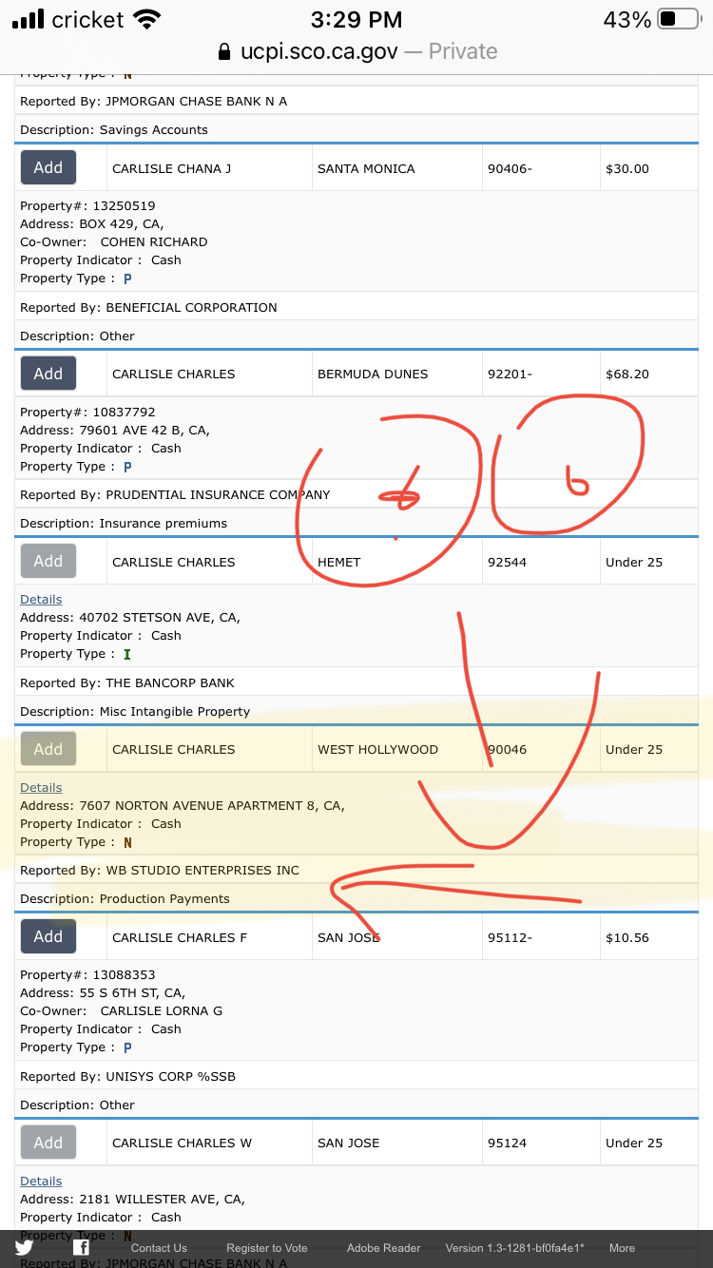Add the CARLISLE CHARLES F property
713x1268 pixels.
[x=48, y=936]
